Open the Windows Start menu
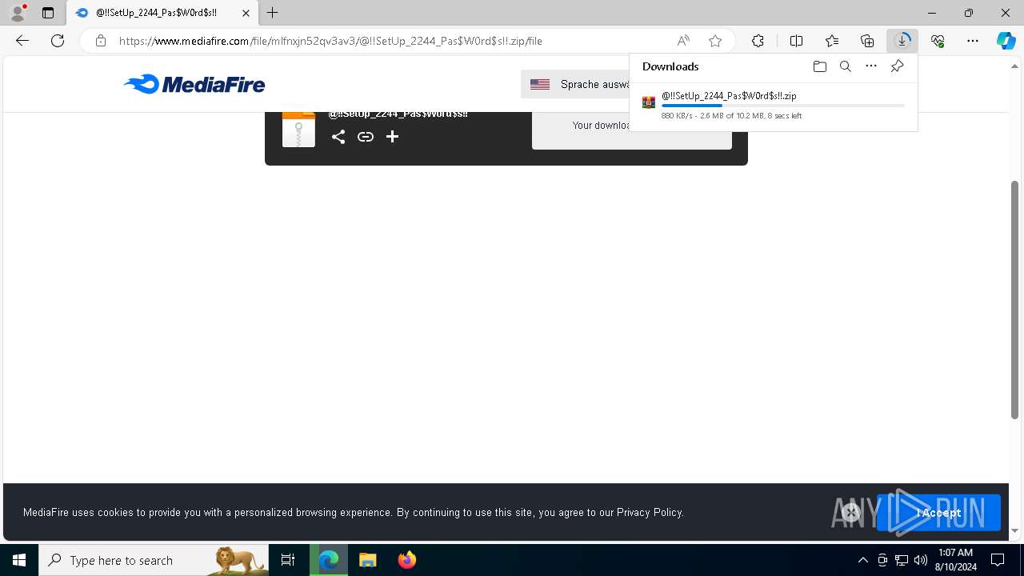1024x576 pixels. (19, 560)
